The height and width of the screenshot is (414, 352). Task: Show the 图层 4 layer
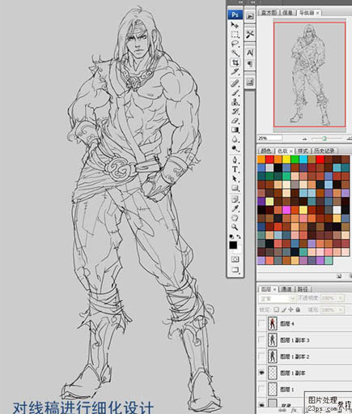coord(261,323)
